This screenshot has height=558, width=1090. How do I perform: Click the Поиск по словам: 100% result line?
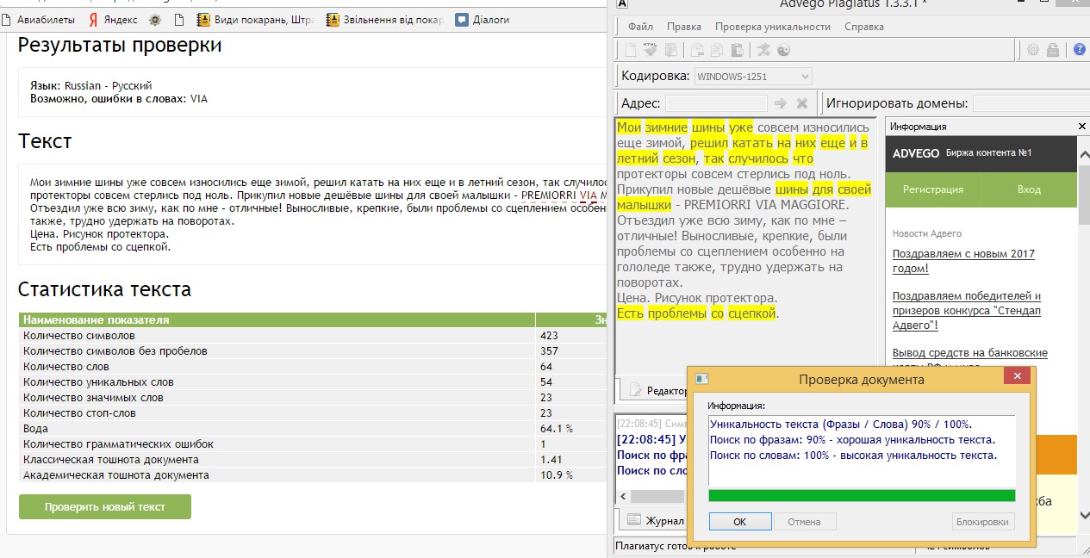[853, 456]
